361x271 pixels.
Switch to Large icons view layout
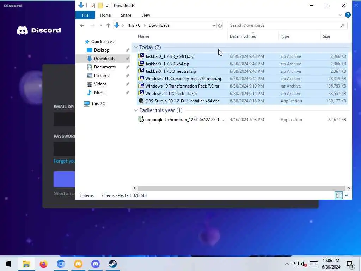[347, 195]
